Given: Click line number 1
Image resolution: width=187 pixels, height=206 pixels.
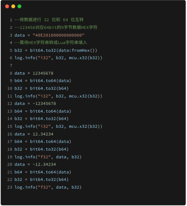Looking at the screenshot, I should (x=11, y=20).
